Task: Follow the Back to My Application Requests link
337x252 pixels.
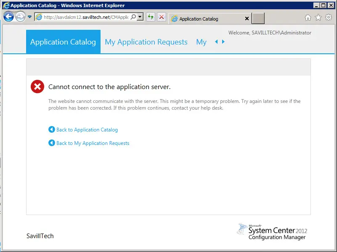Action: (93, 143)
